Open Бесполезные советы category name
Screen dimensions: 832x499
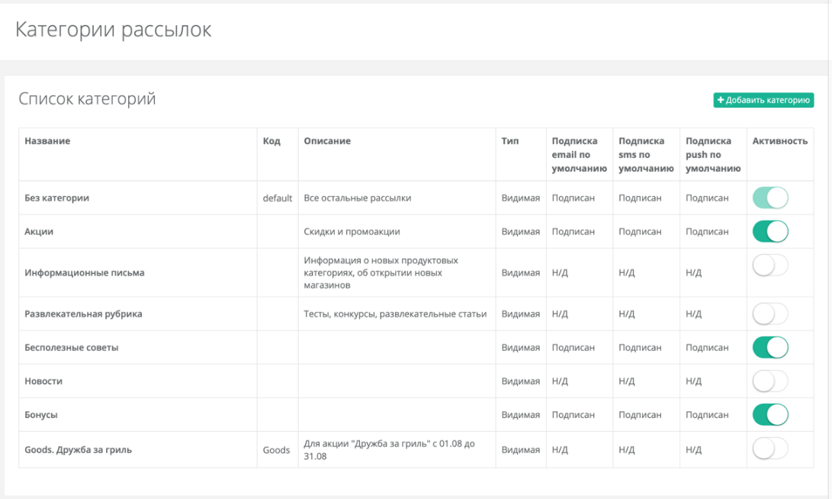click(x=72, y=348)
